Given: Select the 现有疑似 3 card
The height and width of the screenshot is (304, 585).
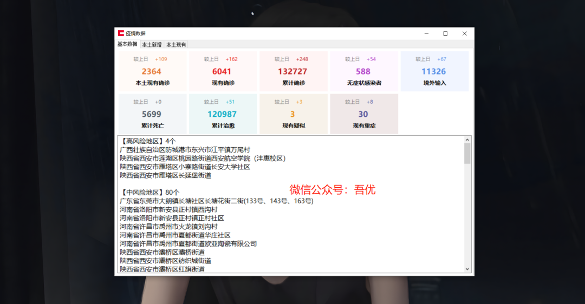Looking at the screenshot, I should point(293,114).
